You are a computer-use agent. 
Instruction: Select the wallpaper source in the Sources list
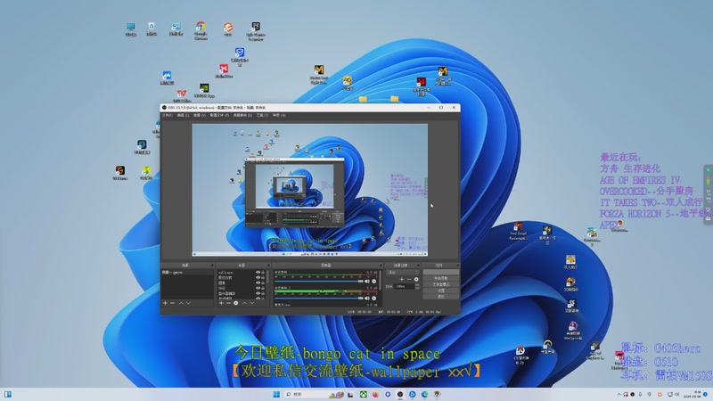click(x=236, y=273)
